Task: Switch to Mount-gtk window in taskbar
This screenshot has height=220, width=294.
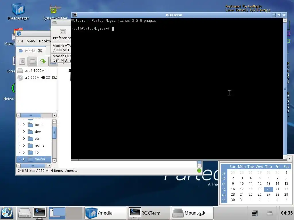Action: pyautogui.click(x=192, y=213)
